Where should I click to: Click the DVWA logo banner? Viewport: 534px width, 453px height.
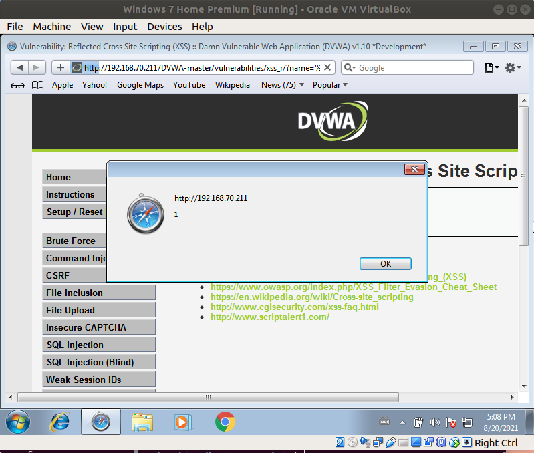coord(333,121)
